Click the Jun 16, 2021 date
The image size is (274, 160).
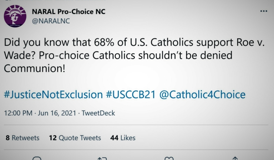pyautogui.click(x=57, y=113)
